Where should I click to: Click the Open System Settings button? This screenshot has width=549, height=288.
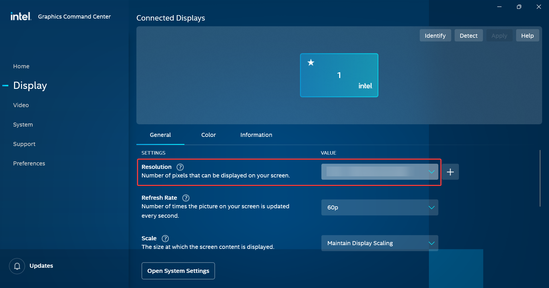pos(178,271)
